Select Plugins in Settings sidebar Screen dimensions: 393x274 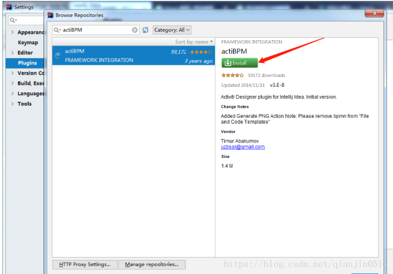click(27, 63)
